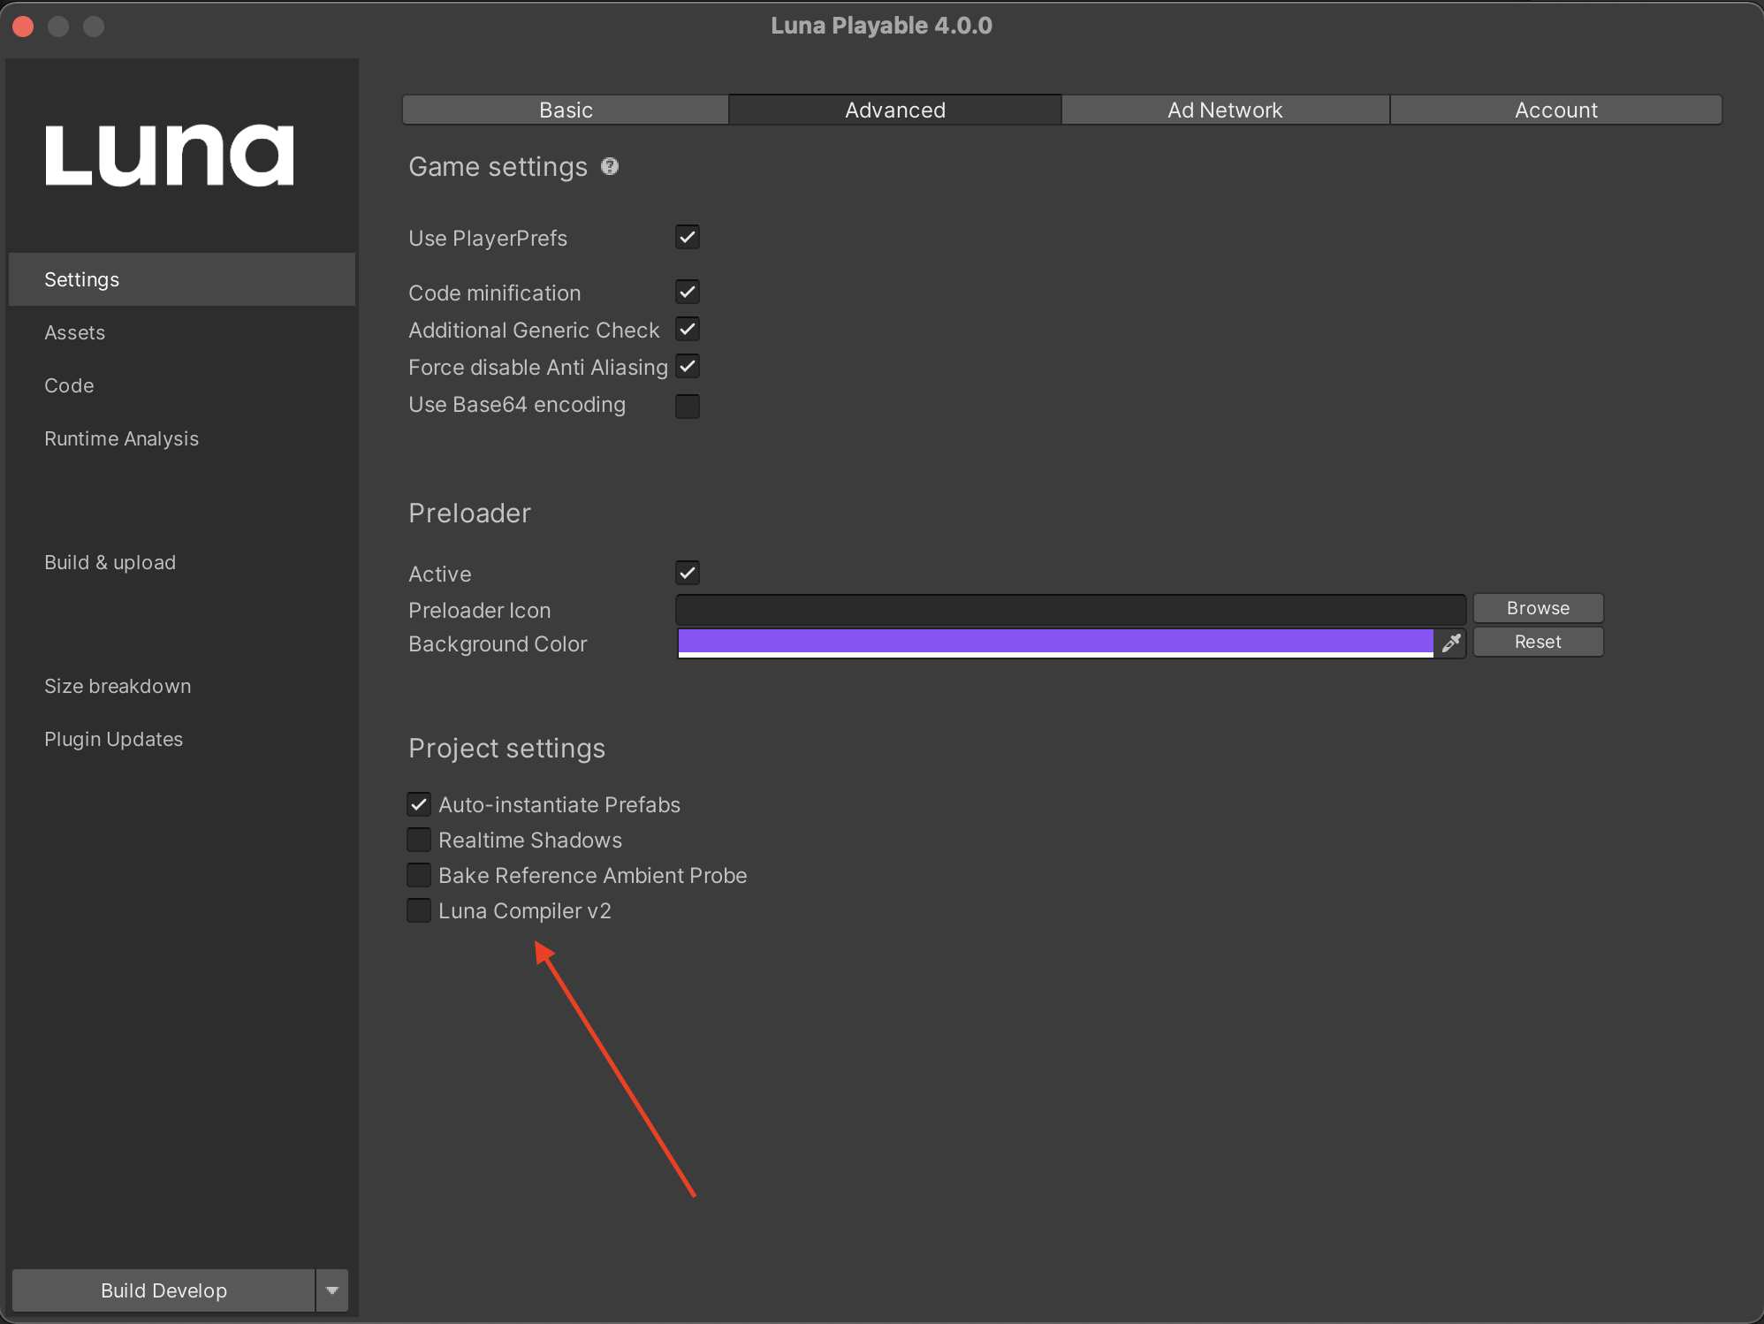This screenshot has width=1764, height=1324.
Task: Click the Build Develop button
Action: click(163, 1290)
